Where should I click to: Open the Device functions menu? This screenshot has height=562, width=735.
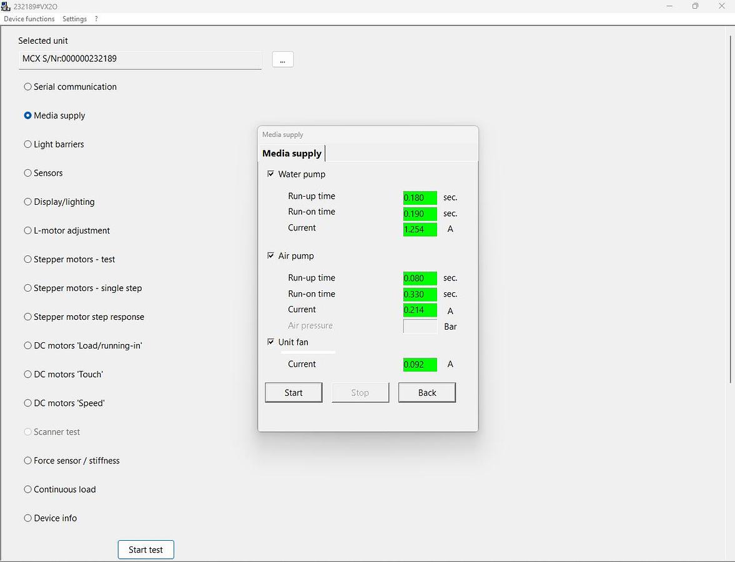pos(29,19)
